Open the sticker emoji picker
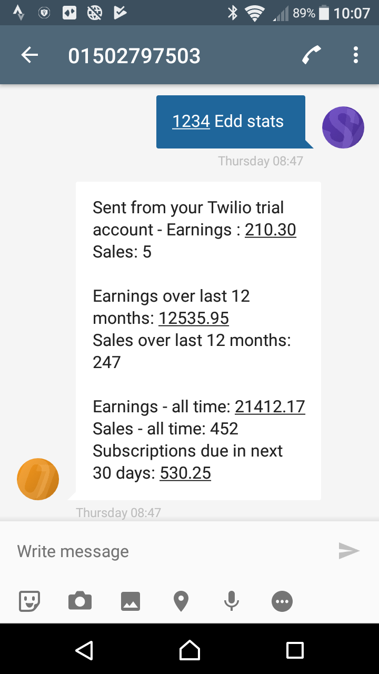Viewport: 379px width, 674px height. click(x=29, y=601)
